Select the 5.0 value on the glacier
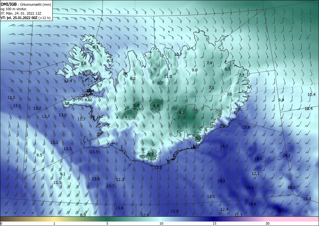The image size is (319, 226). (136, 106)
